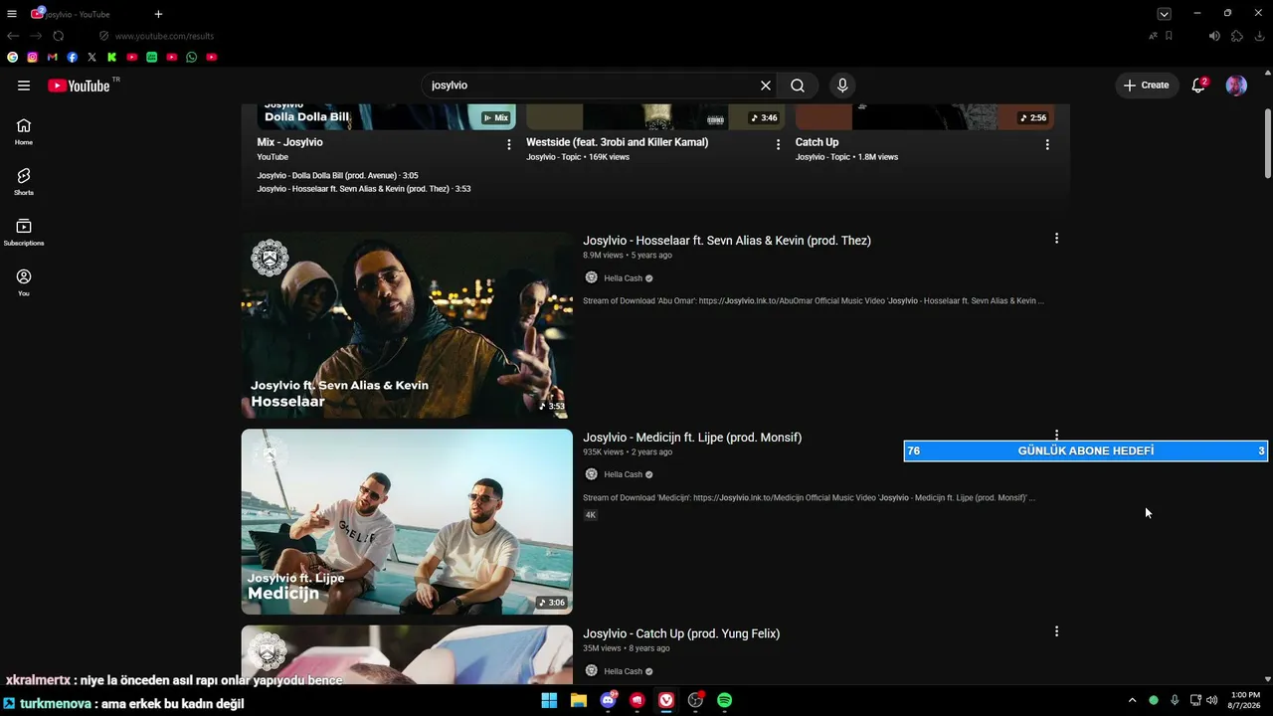The width and height of the screenshot is (1273, 716).
Task: Open the YouTube guide hamburger menu
Action: click(x=24, y=86)
